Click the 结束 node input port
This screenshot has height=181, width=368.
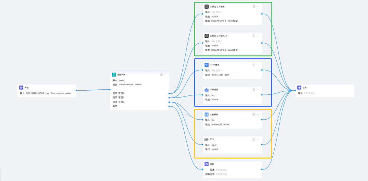pos(295,90)
